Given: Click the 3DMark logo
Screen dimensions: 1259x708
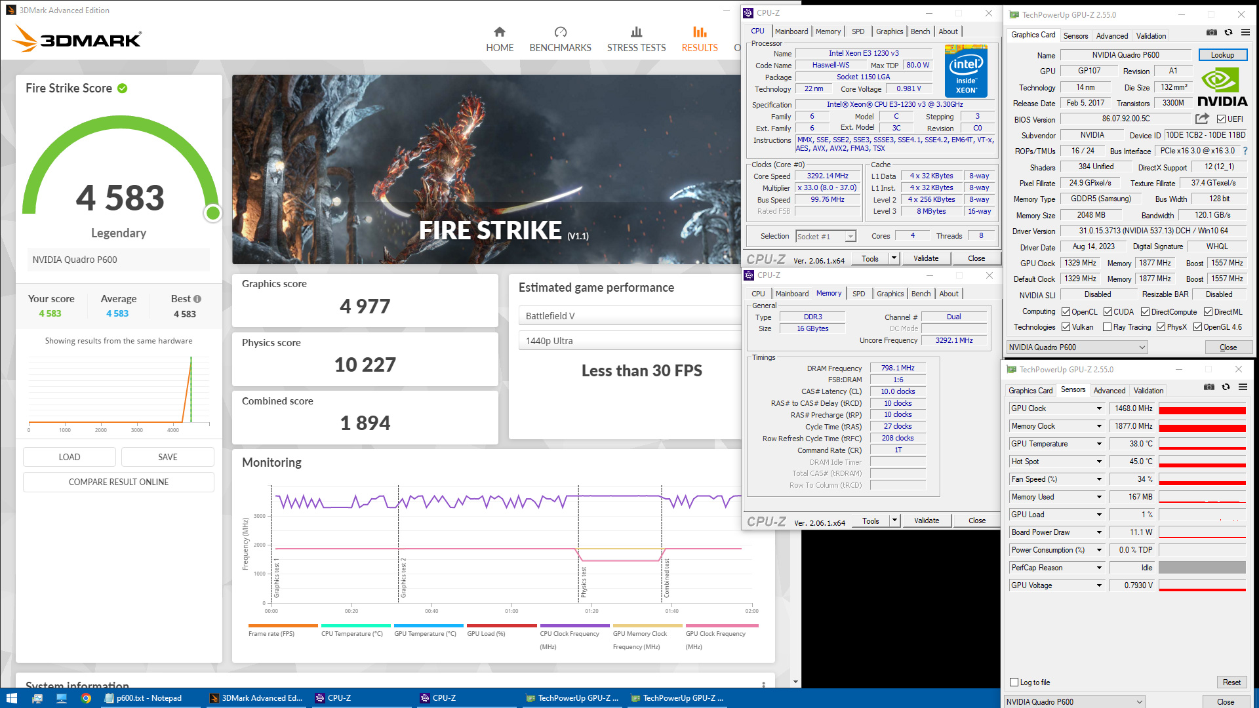Looking at the screenshot, I should pyautogui.click(x=77, y=39).
